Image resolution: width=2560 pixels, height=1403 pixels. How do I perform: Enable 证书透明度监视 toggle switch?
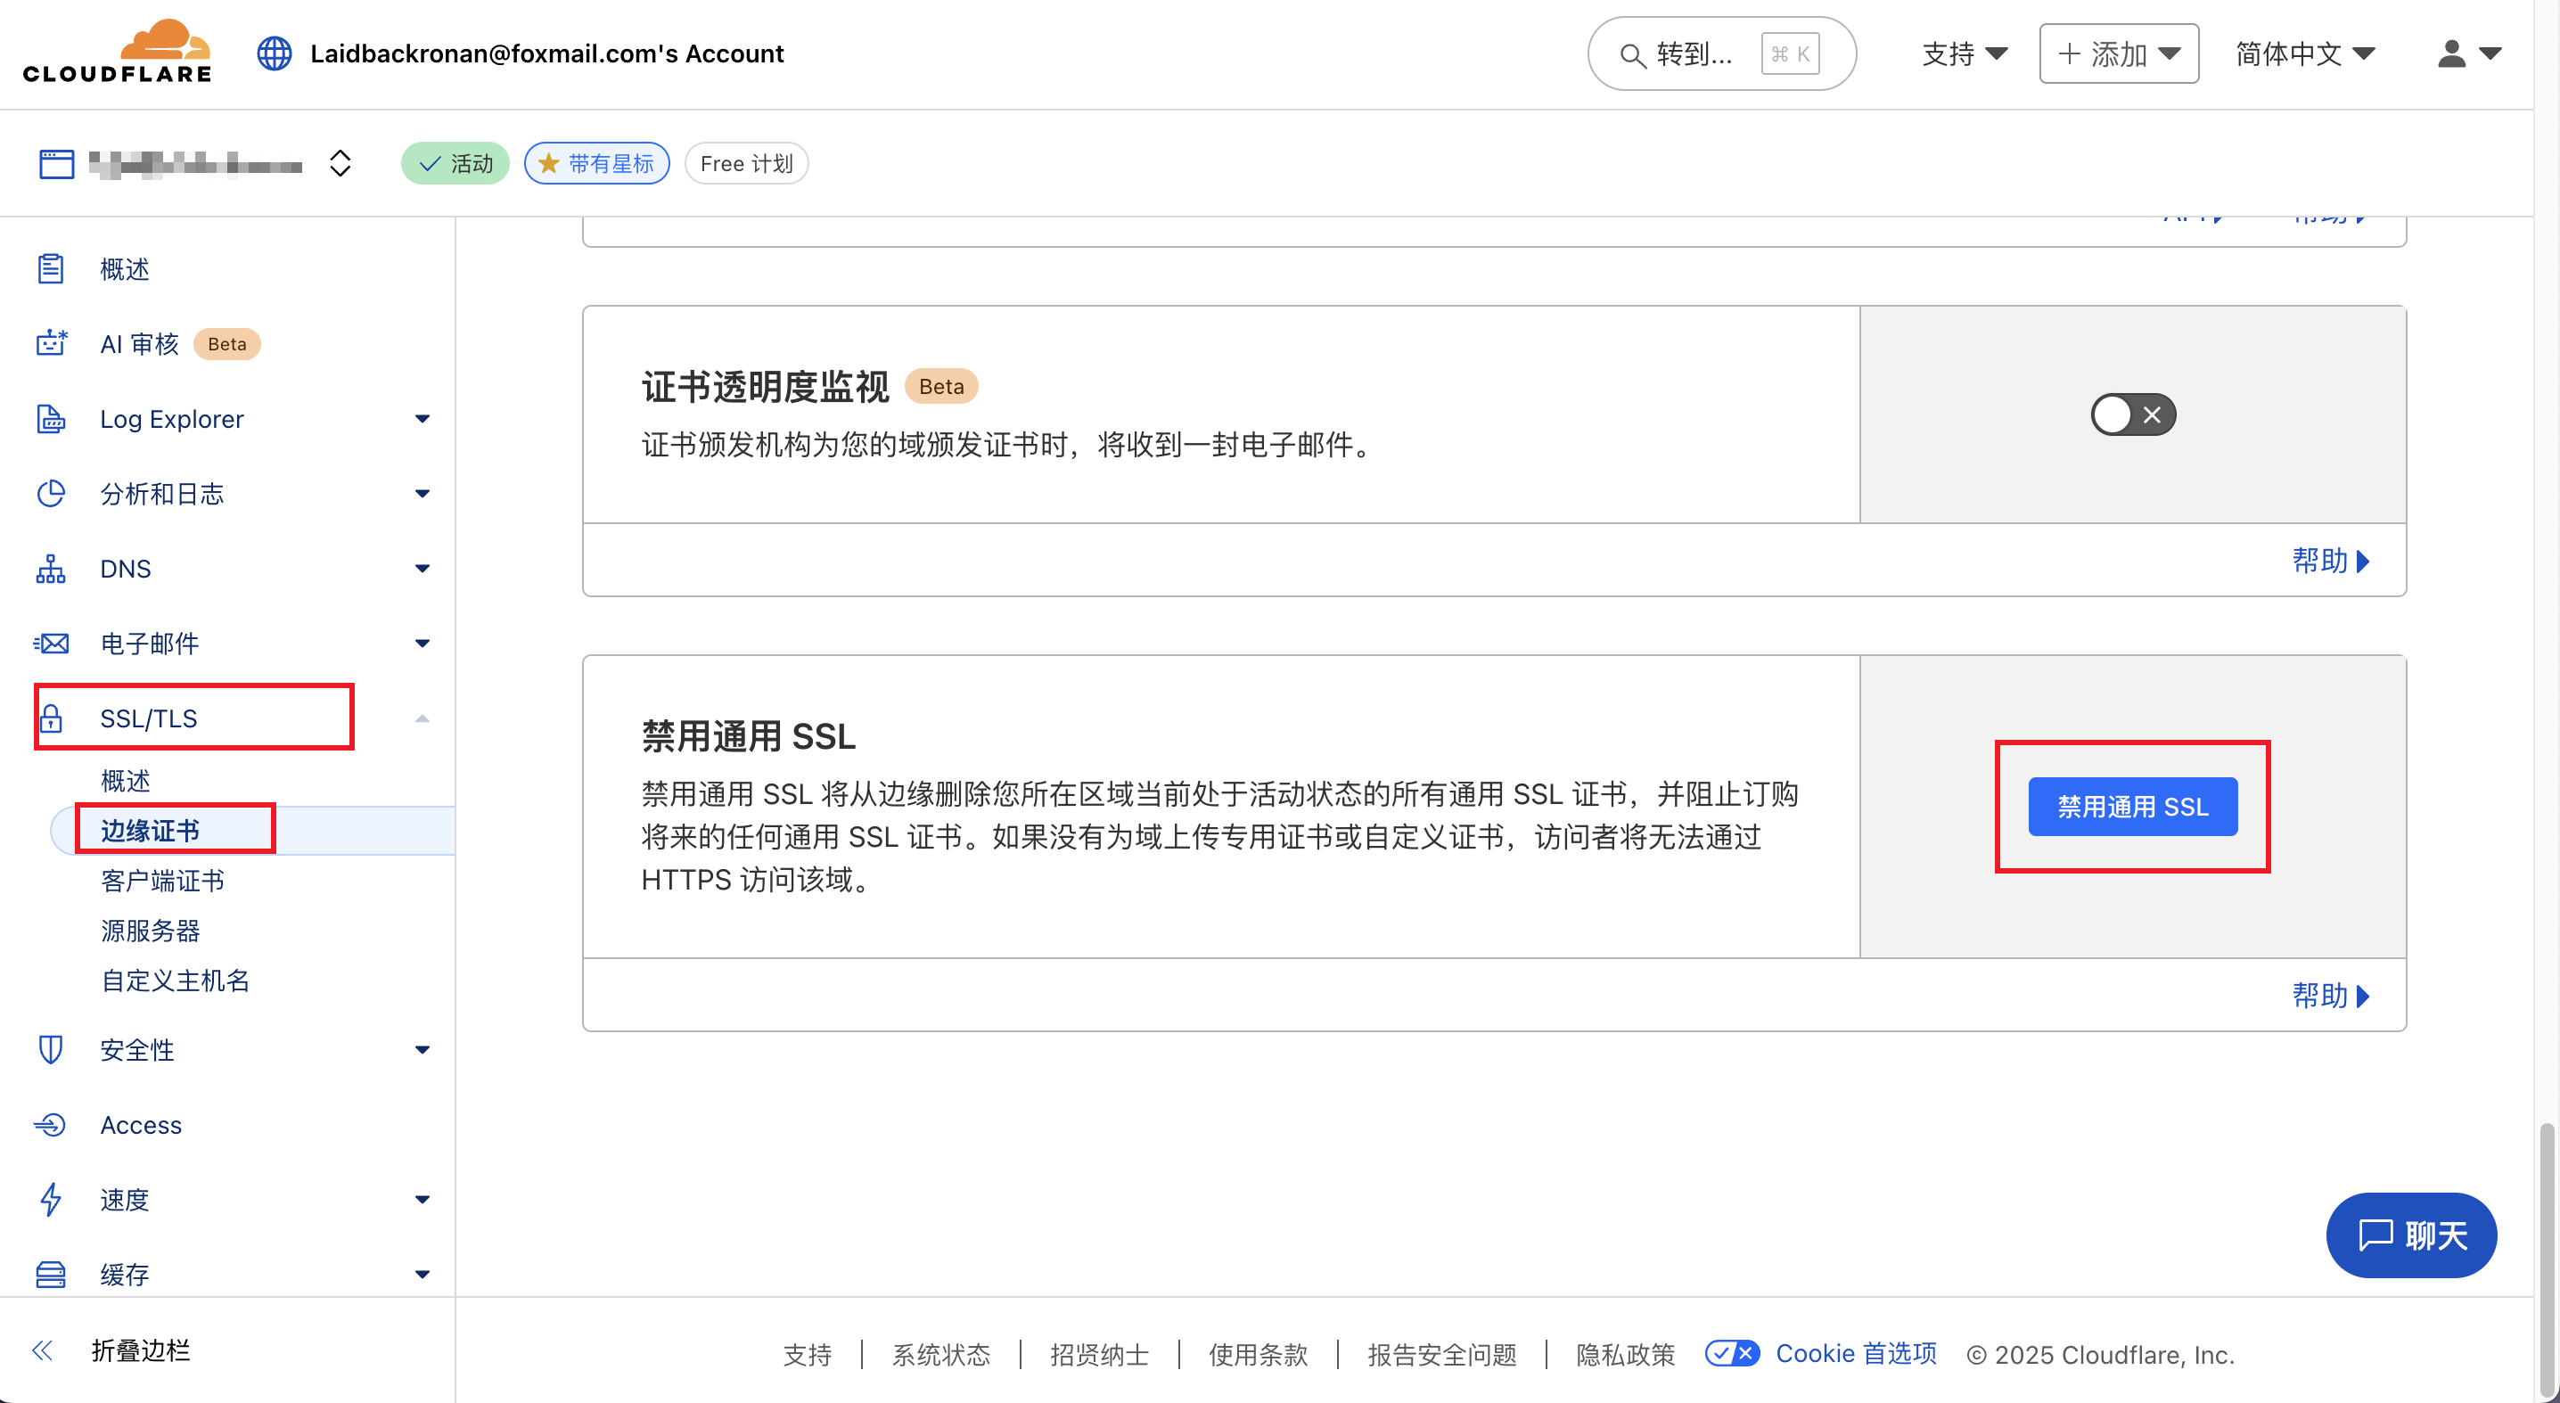coord(2133,414)
